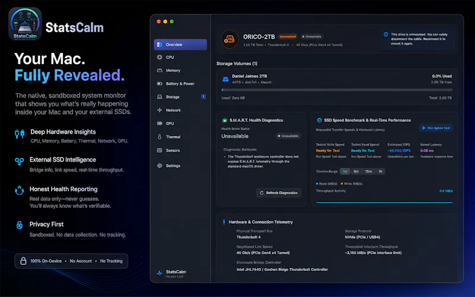475x297 pixels.
Task: Click '40 Gb/s (PCIe Gen4 x4 Tunnel)' link speed
Action: pos(263,253)
